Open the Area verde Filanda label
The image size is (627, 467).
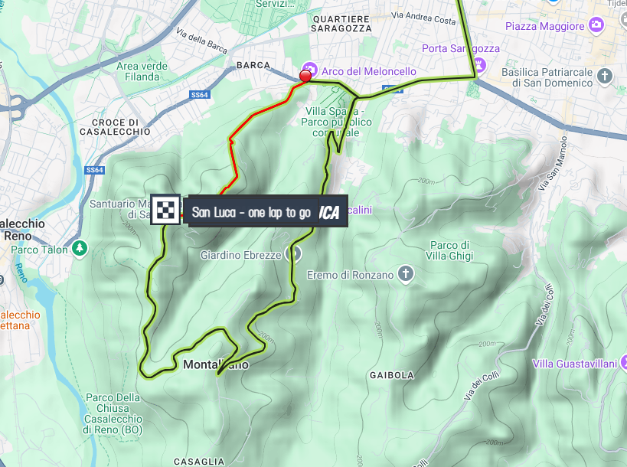[x=142, y=71]
